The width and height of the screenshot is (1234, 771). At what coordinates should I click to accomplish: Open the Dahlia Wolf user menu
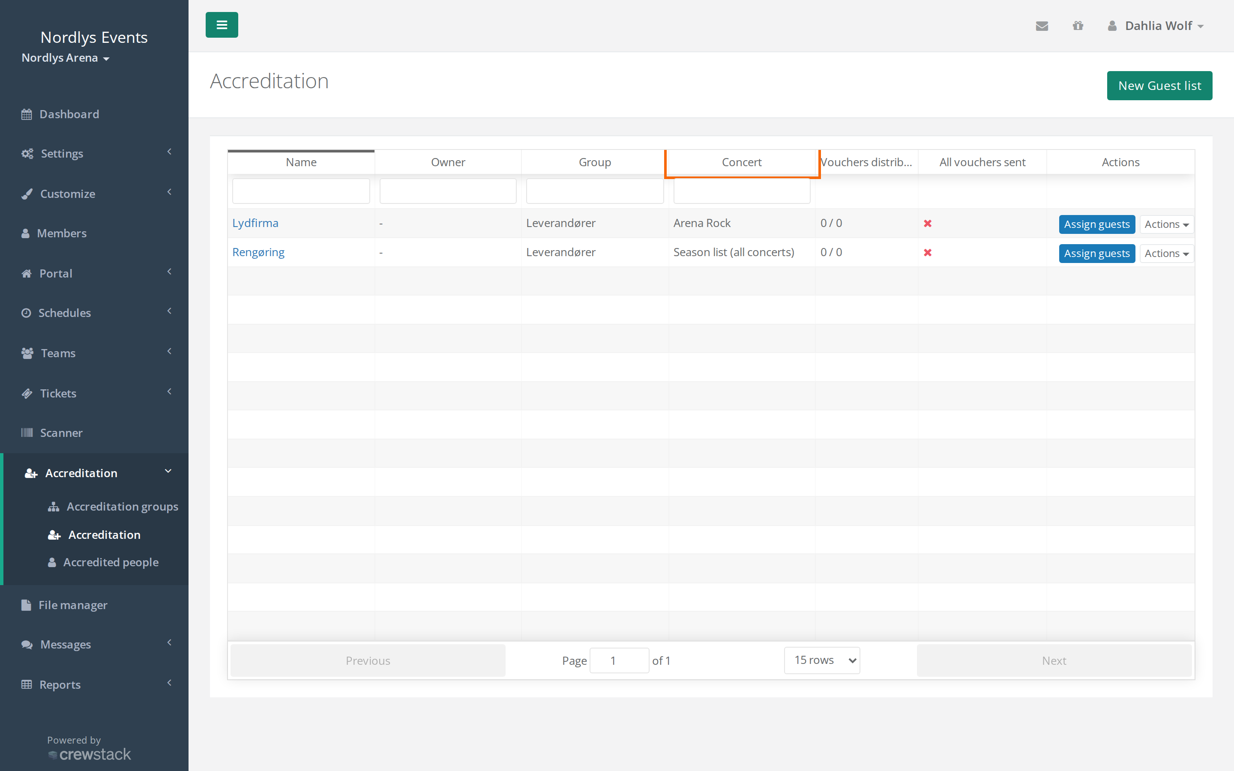[1156, 26]
